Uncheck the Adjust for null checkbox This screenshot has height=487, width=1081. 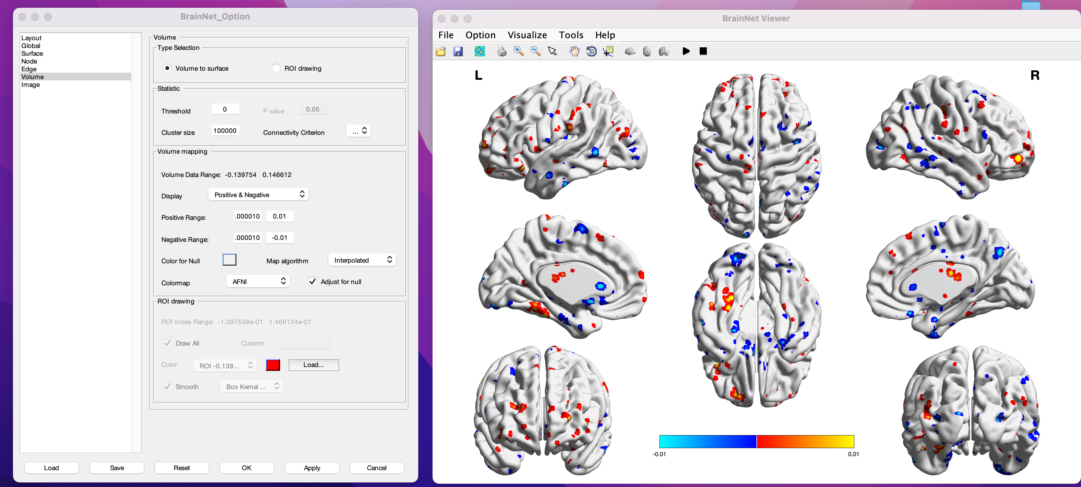(x=312, y=281)
